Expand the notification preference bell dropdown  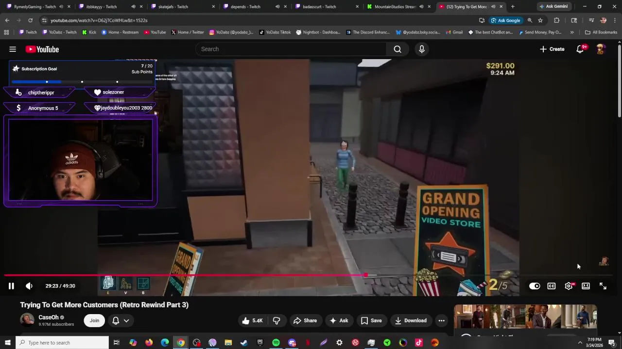click(121, 320)
